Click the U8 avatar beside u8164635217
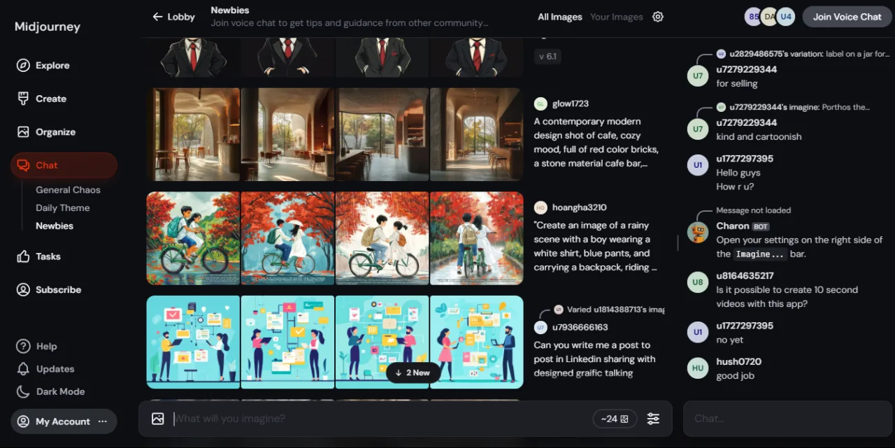 [697, 282]
